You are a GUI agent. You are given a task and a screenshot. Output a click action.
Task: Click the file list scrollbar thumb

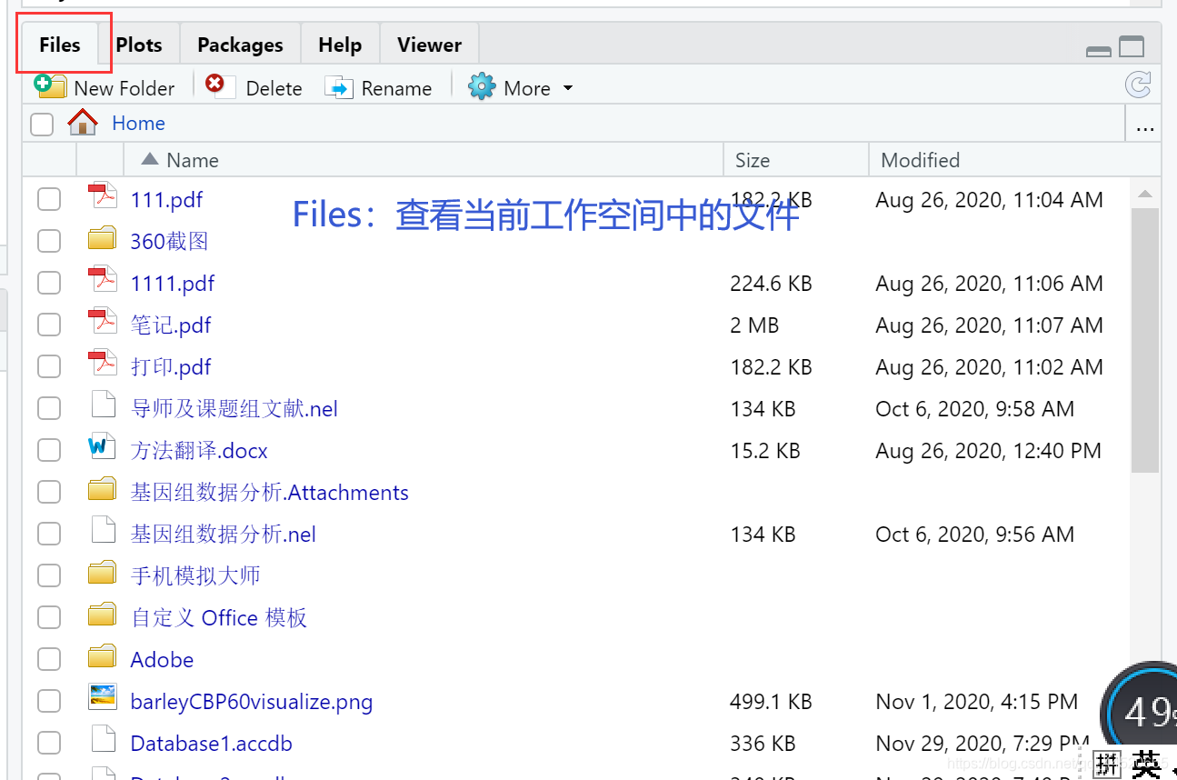pos(1144,340)
